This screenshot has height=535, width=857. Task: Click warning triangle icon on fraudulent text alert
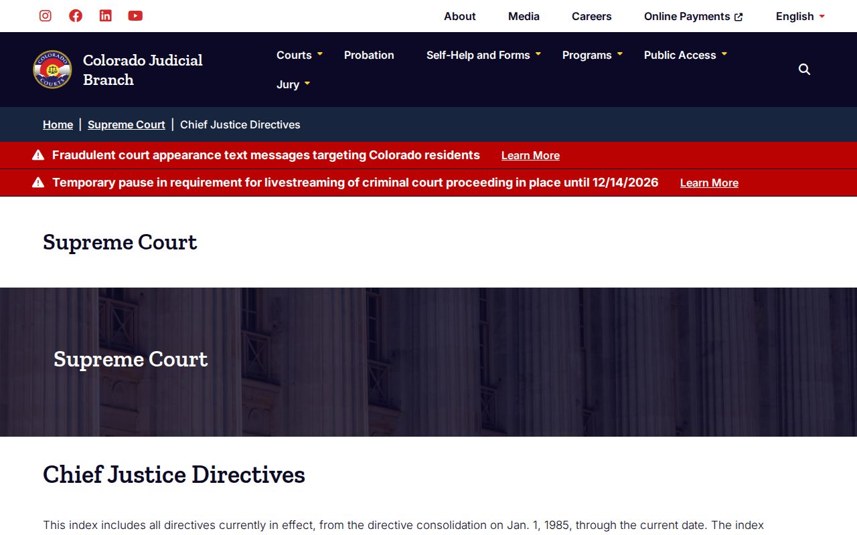point(38,155)
